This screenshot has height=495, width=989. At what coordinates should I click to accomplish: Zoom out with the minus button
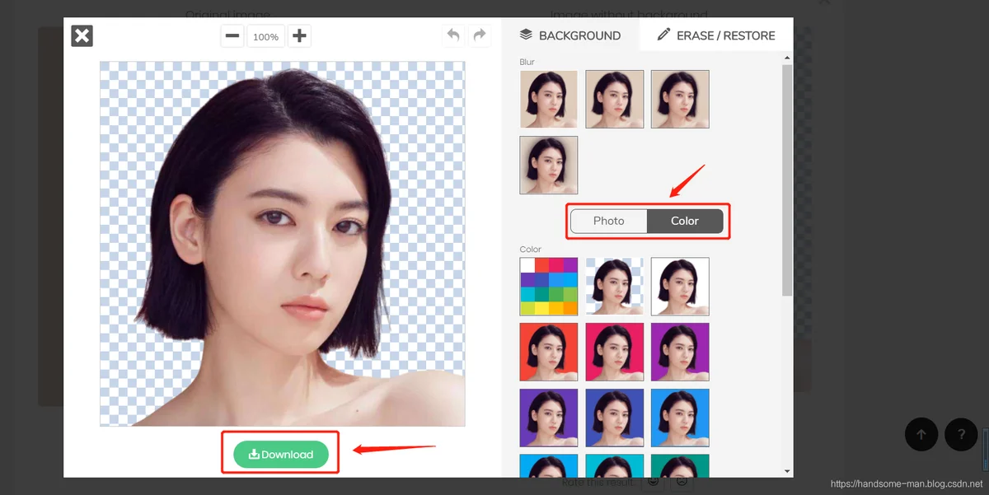(232, 36)
